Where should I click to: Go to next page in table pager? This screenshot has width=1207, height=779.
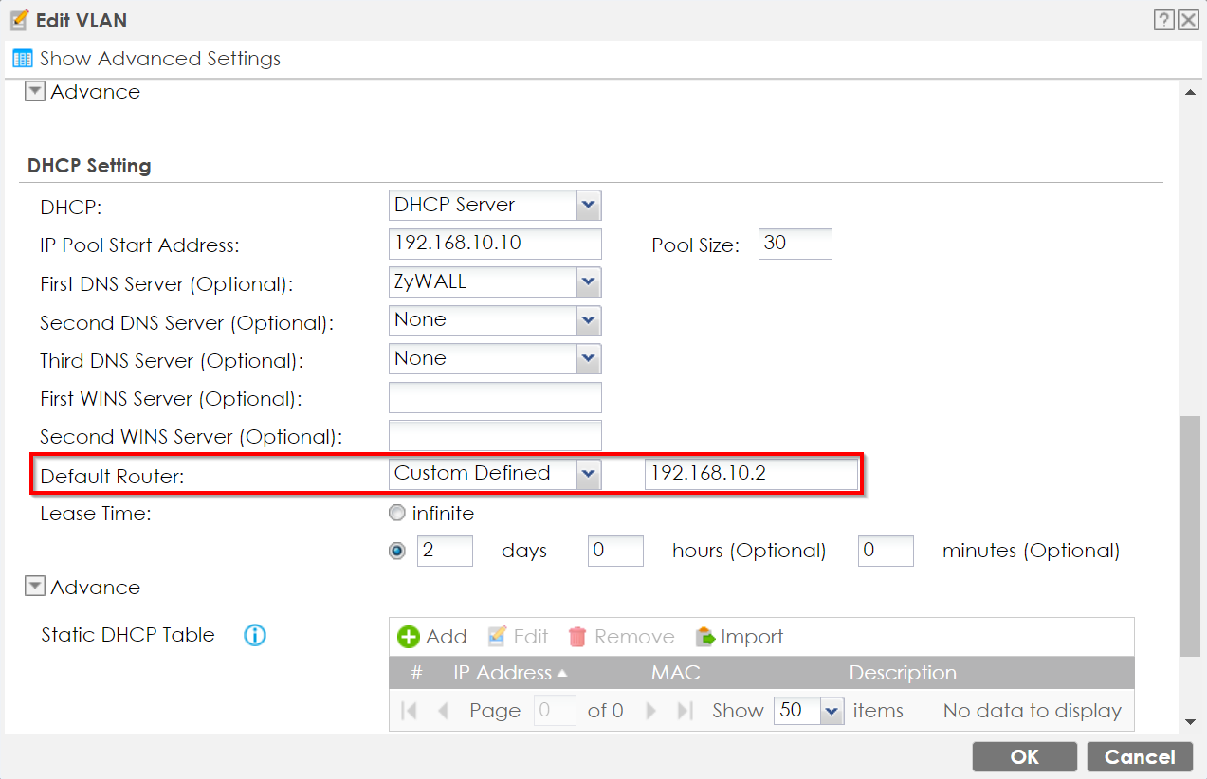650,711
